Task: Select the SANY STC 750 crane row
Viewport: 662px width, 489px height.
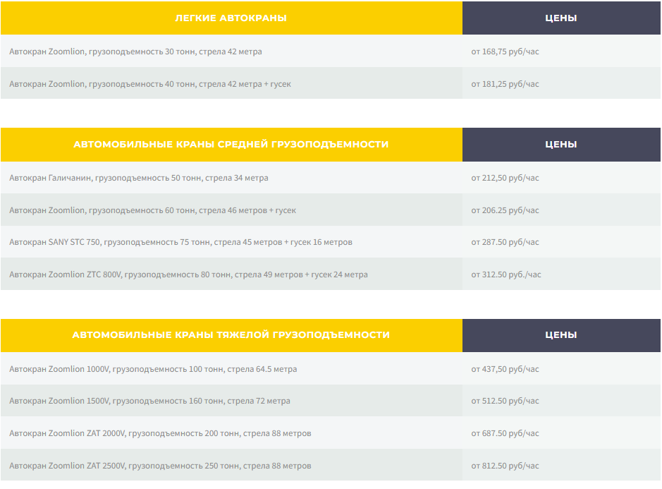Action: [x=180, y=242]
